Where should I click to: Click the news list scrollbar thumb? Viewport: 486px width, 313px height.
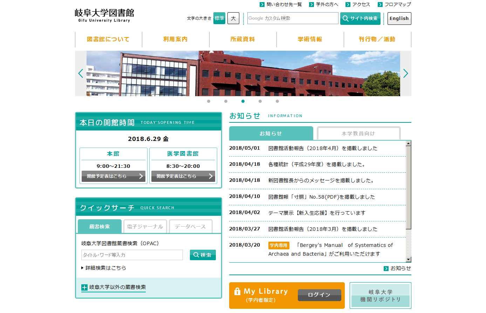(x=408, y=188)
